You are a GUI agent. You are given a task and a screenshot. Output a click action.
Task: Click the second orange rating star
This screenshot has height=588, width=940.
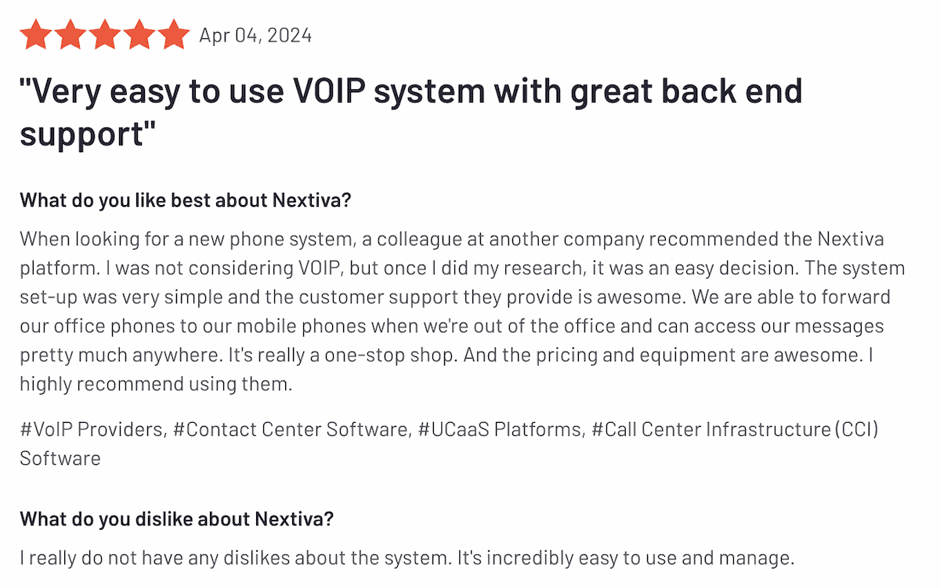click(70, 35)
